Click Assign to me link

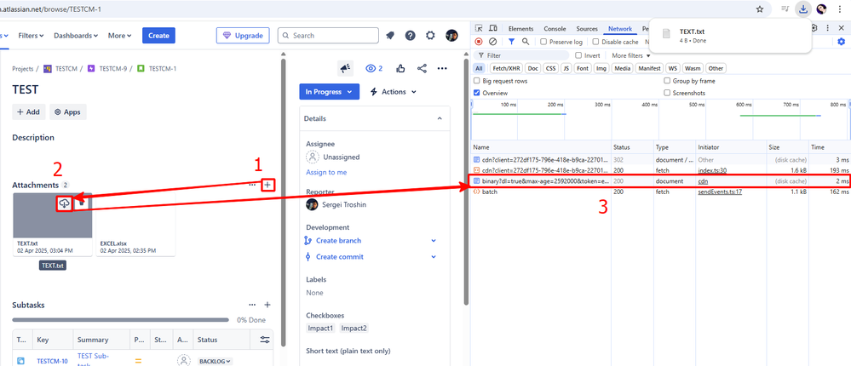(326, 173)
